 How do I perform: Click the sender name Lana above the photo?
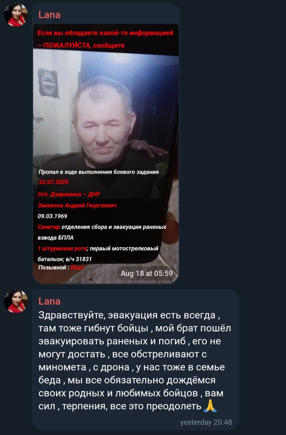(50, 15)
